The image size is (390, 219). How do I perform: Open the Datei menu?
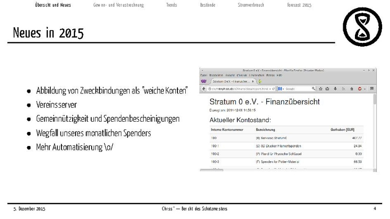click(x=204, y=75)
